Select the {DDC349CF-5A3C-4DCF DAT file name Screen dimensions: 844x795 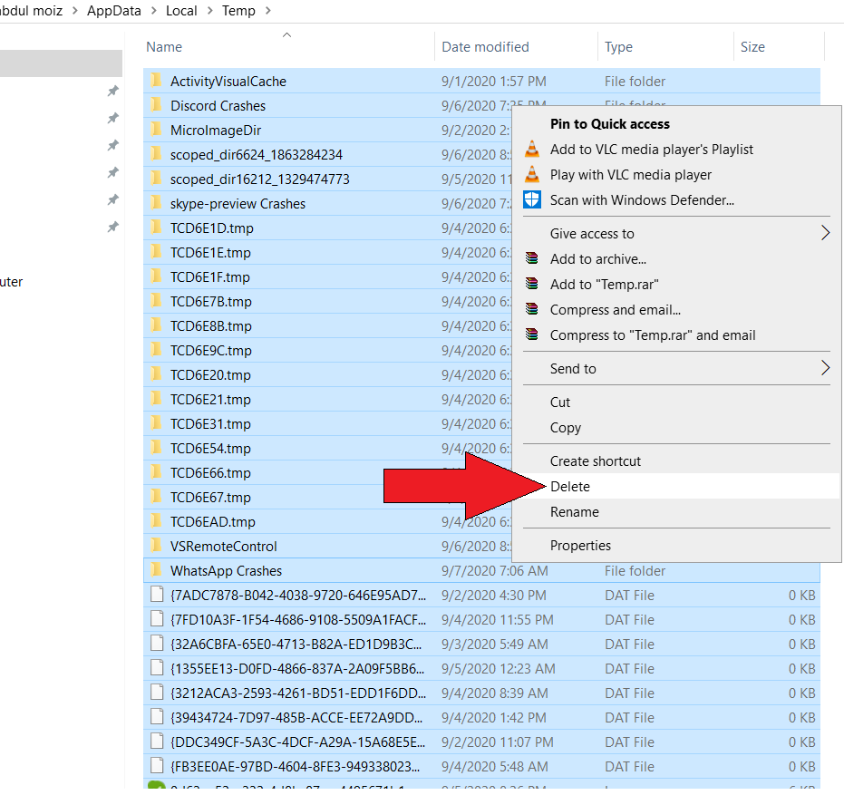tap(297, 742)
